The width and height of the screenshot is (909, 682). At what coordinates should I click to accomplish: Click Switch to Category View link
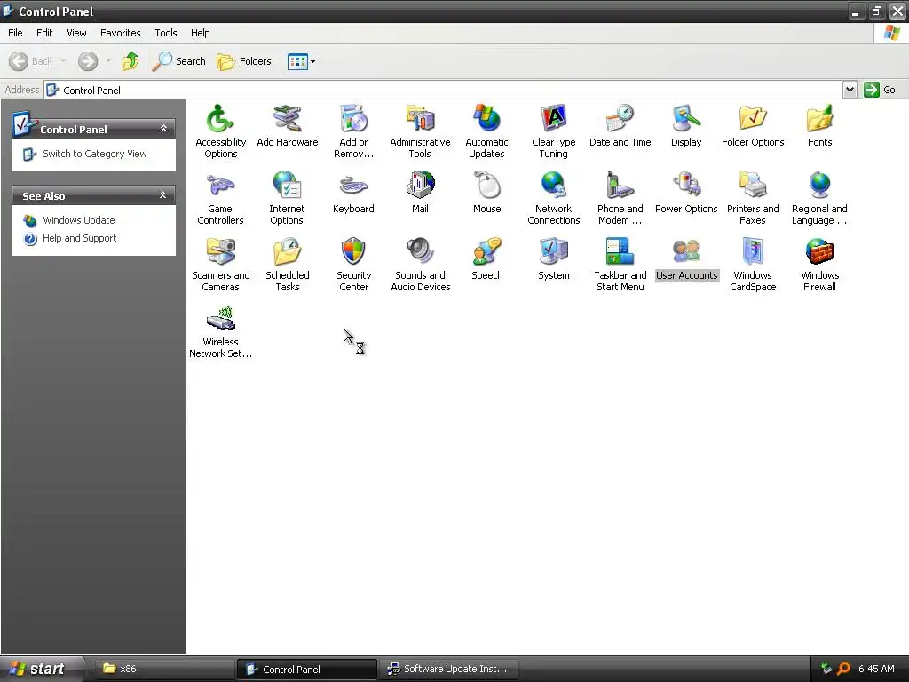coord(94,154)
